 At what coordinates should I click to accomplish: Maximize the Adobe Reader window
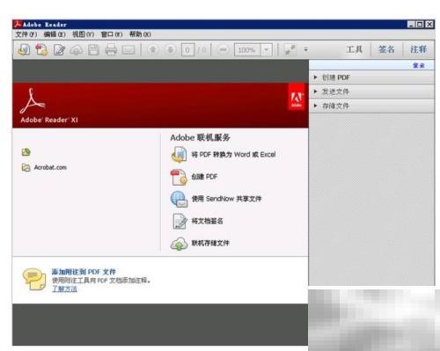pos(421,25)
